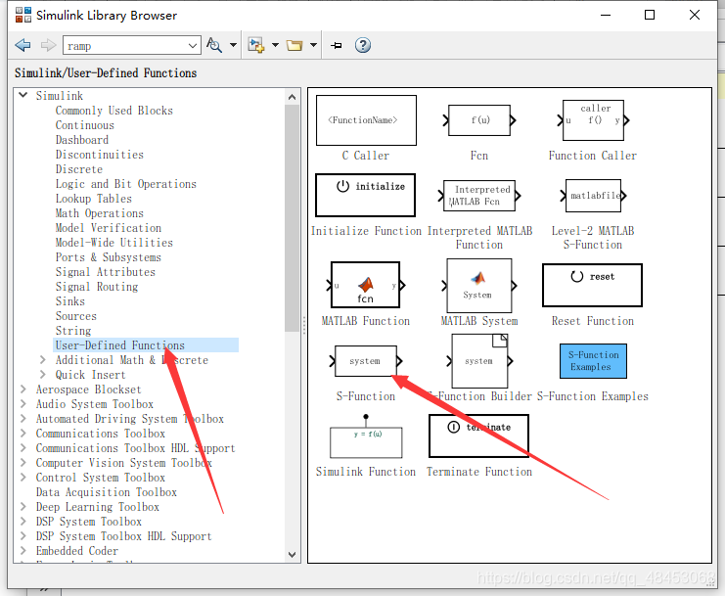Collapse the Simulink tree node

pyautogui.click(x=23, y=95)
